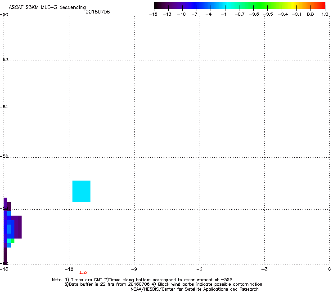Click latitude axis label -50
This screenshot has width=333, height=292.
4,15
